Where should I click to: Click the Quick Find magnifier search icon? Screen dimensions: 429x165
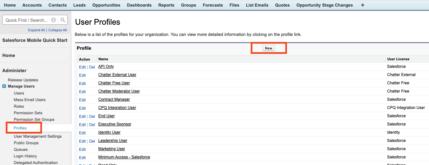pyautogui.click(x=63, y=20)
